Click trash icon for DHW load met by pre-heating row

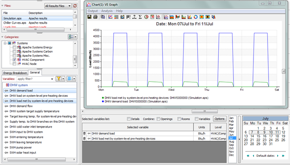point(84,139)
